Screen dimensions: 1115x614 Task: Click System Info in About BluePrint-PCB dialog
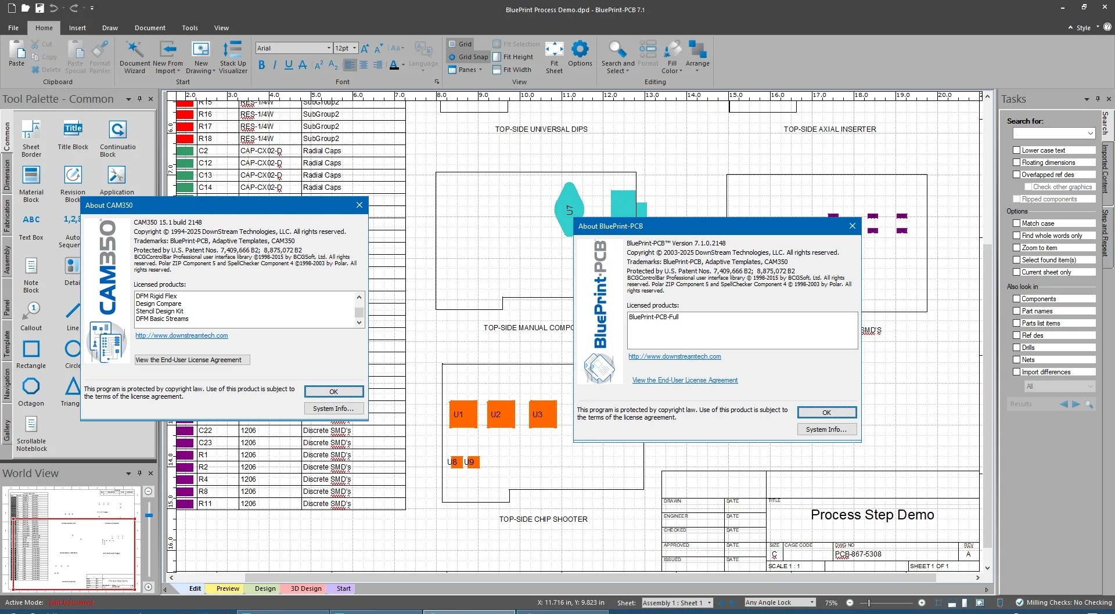(826, 429)
